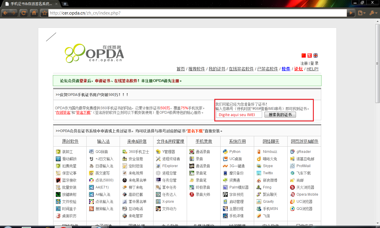Reload the page with refresh button

[x=24, y=13]
